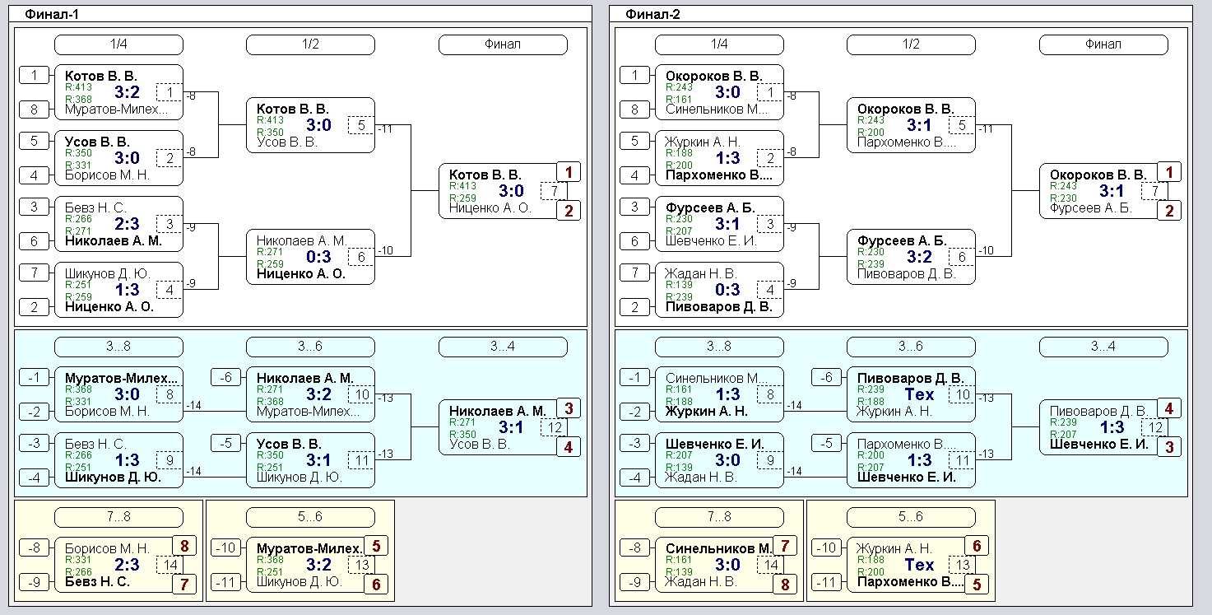Viewport: 1212px width, 615px height.
Task: Click Шевченко Е. И. in Финал-2 1/4 match 3
Action: (x=711, y=241)
